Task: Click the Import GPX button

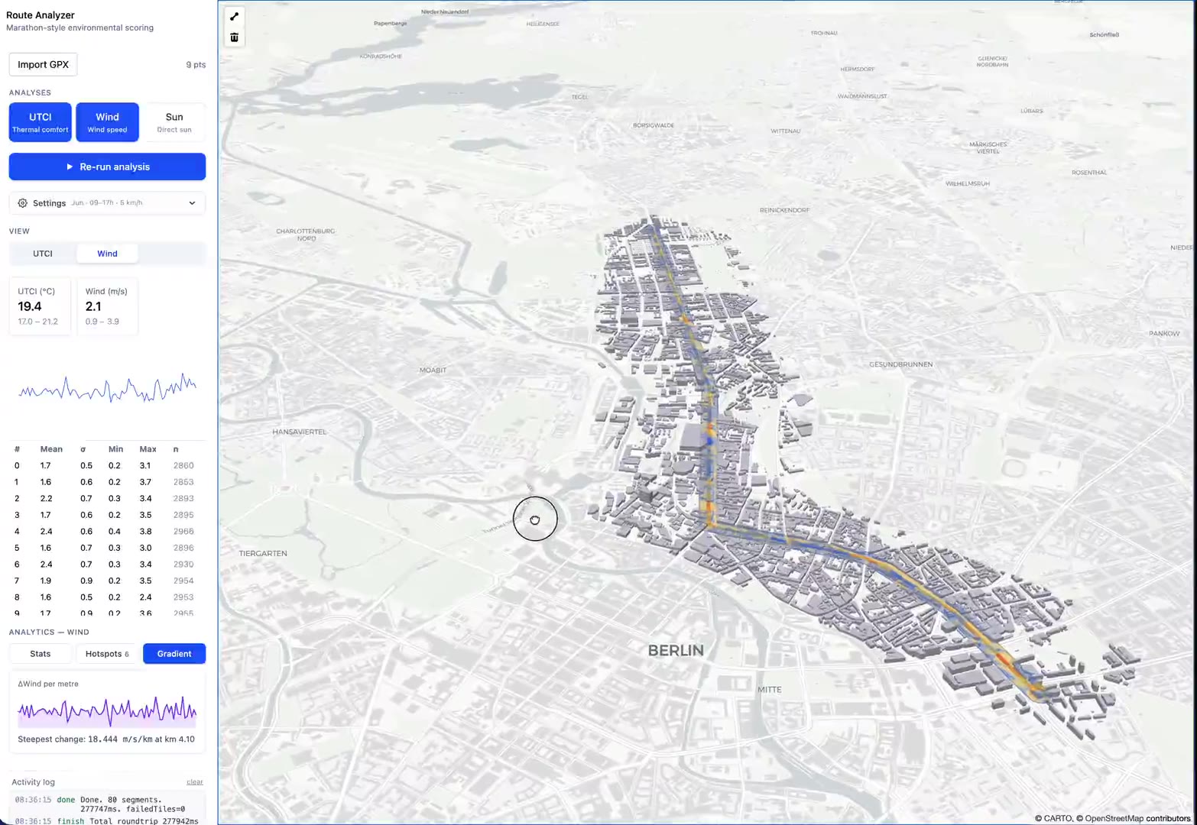Action: pyautogui.click(x=43, y=65)
